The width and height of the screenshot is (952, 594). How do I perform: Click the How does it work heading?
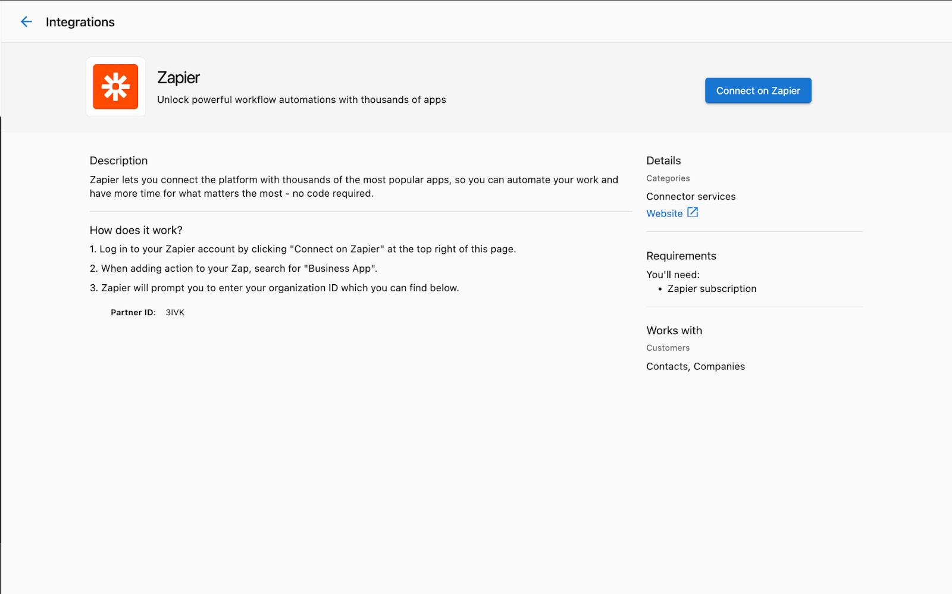point(136,230)
